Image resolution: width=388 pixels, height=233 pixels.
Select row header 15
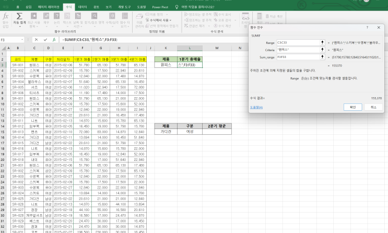[x=3, y=132]
